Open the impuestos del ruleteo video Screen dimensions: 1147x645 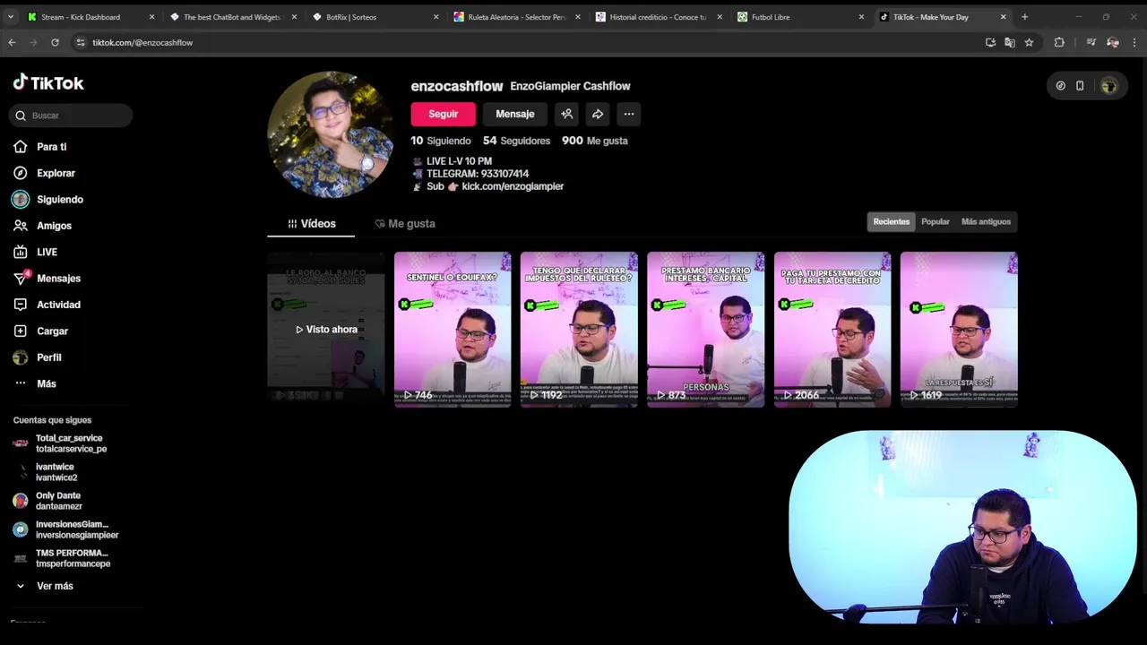click(x=579, y=330)
